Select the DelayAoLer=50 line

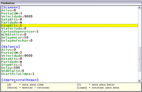coord(15,38)
